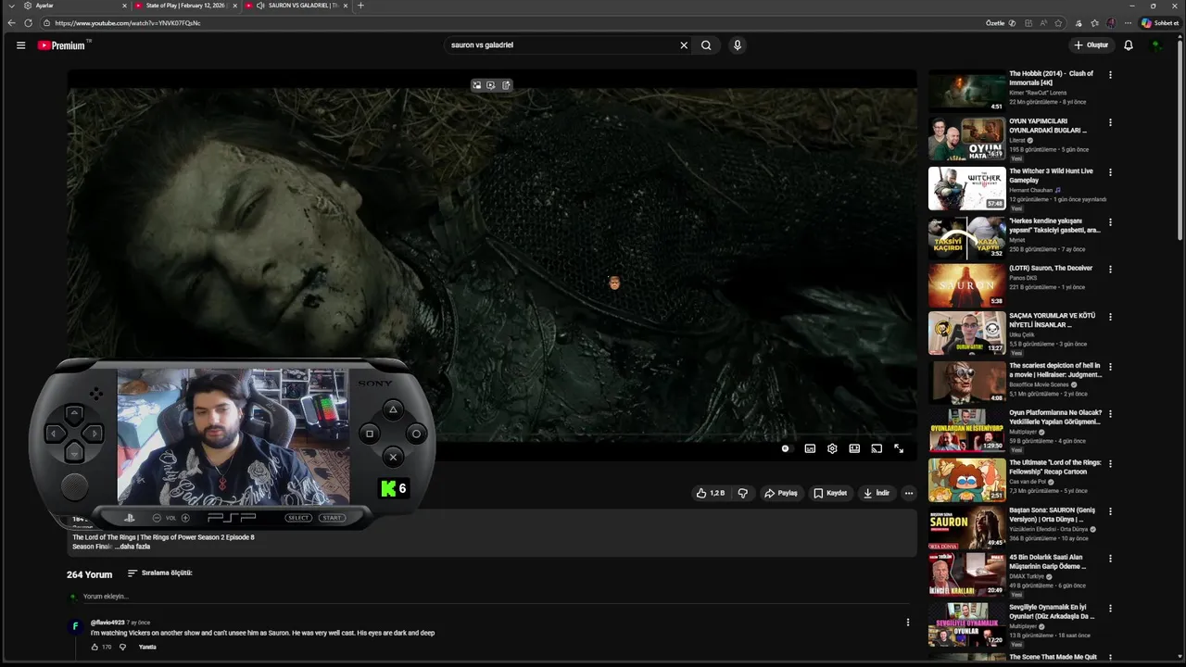The width and height of the screenshot is (1186, 667).
Task: Enter fullscreen mode in player
Action: tap(899, 448)
